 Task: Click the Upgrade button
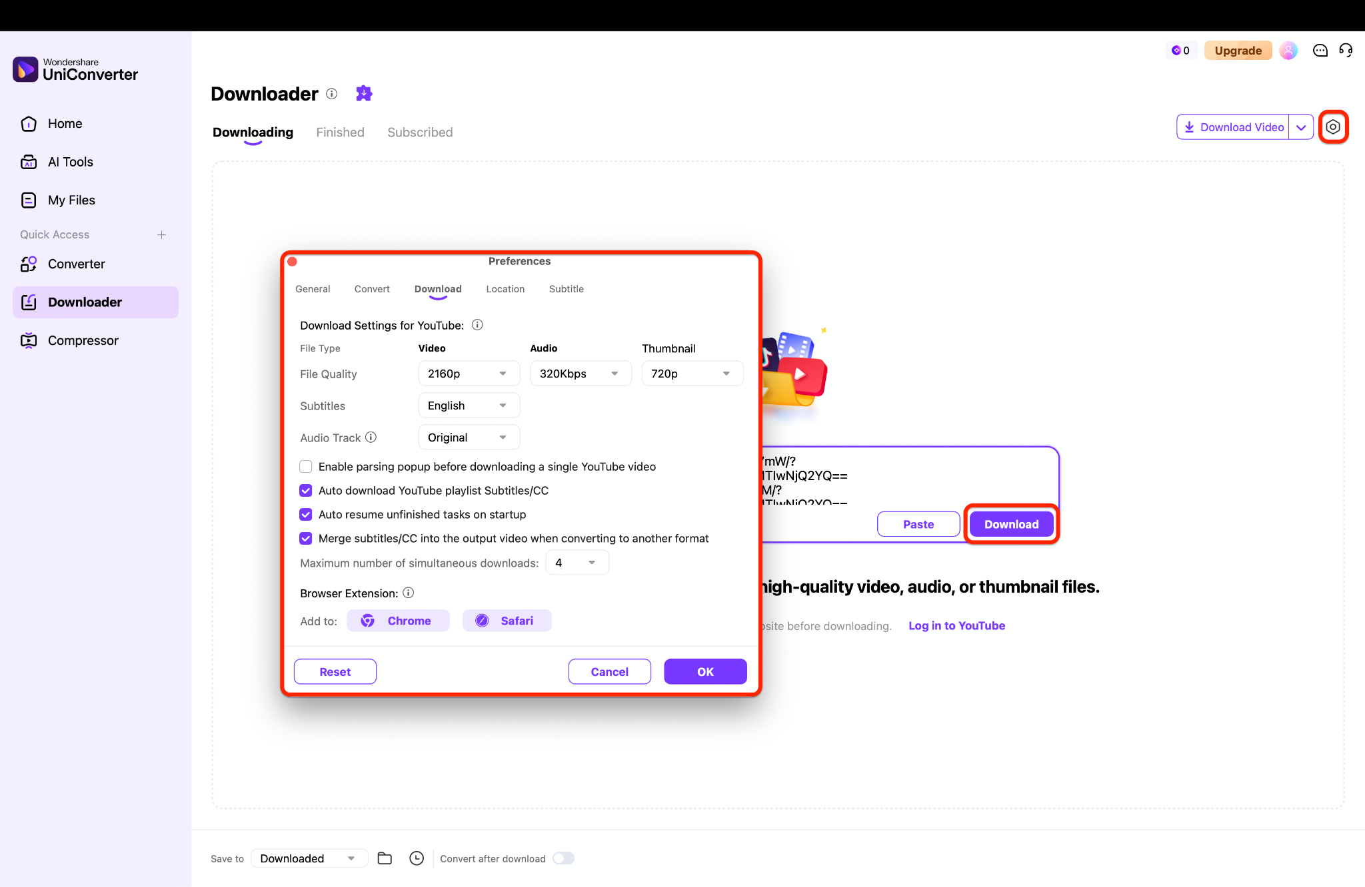(1238, 51)
